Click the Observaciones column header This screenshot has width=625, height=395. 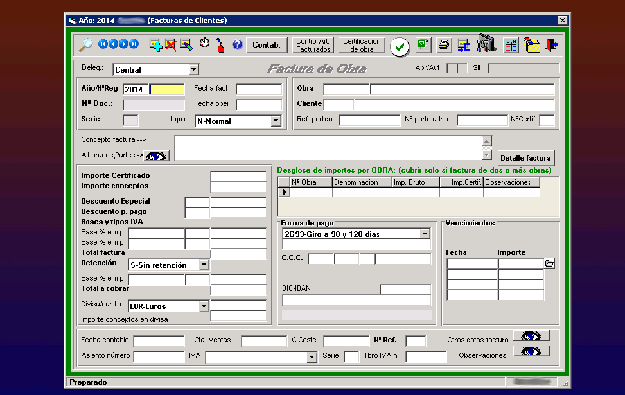pos(511,182)
